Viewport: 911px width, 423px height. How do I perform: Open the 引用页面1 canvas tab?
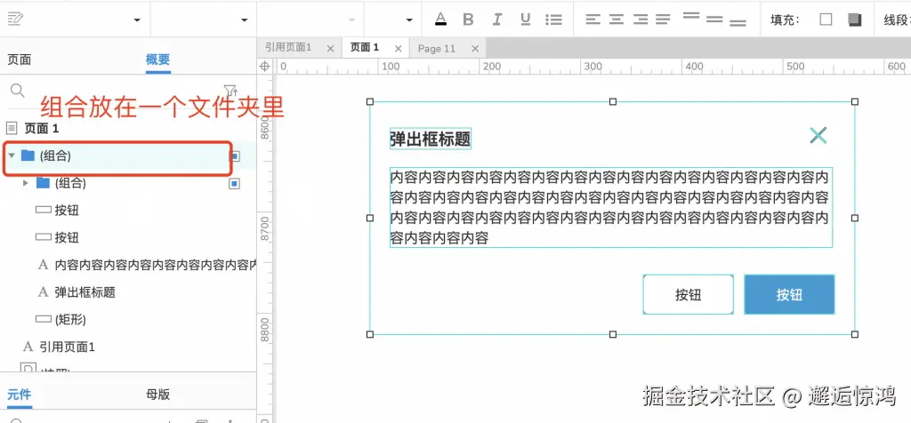[x=289, y=48]
